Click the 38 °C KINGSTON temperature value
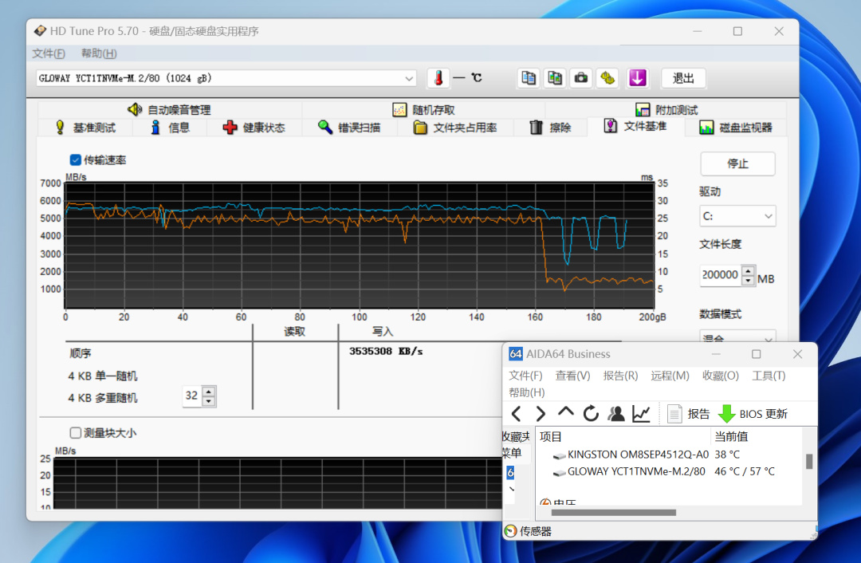 [727, 455]
